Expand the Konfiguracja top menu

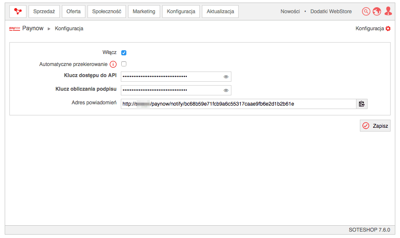[181, 11]
